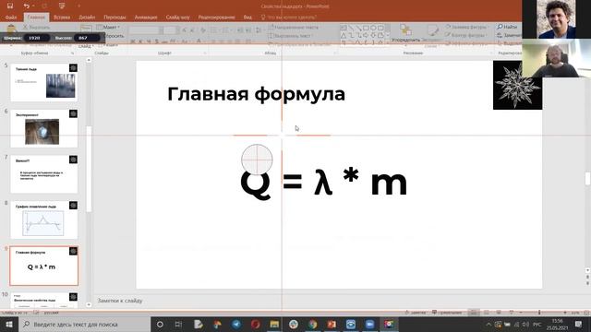Screen dimensions: 591x332
Task: Click the taskbar clock and date
Action: [558, 324]
